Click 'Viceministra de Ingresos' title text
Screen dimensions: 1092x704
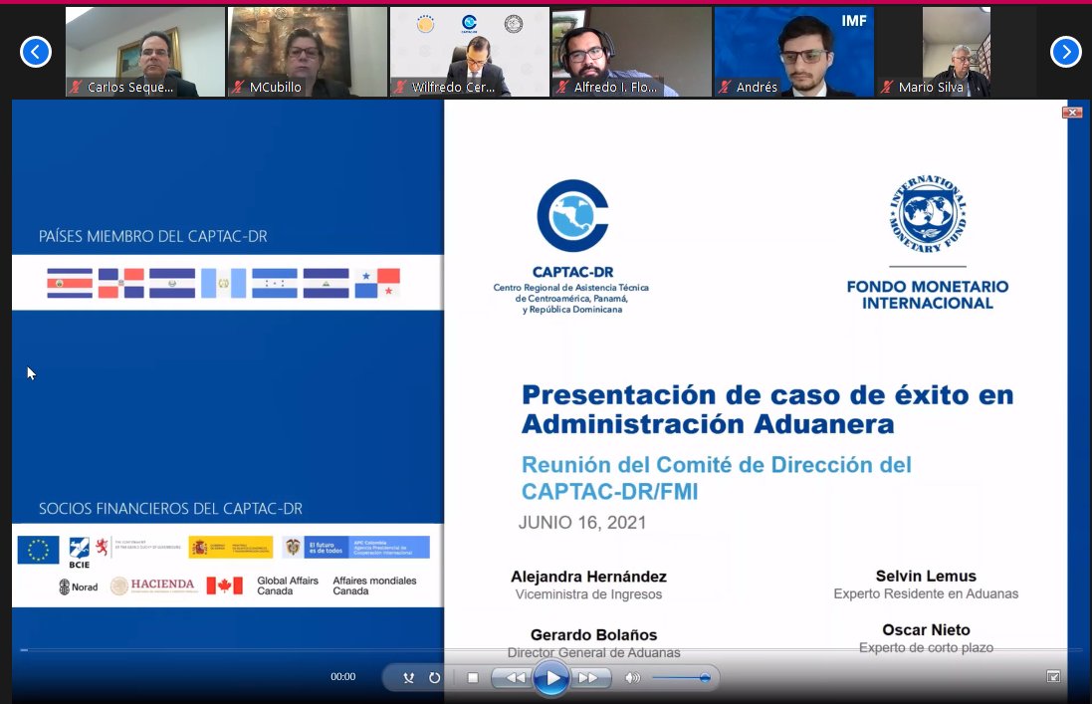click(588, 594)
